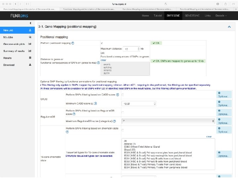Click the Genome-wide plots chart icon

pyautogui.click(x=30, y=44)
